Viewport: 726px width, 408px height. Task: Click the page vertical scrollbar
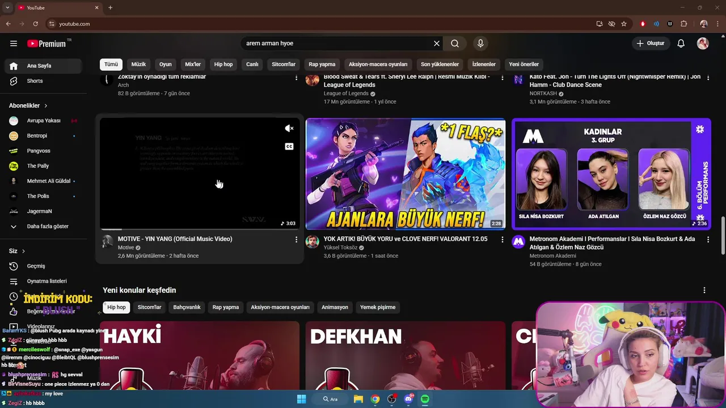[x=723, y=236]
